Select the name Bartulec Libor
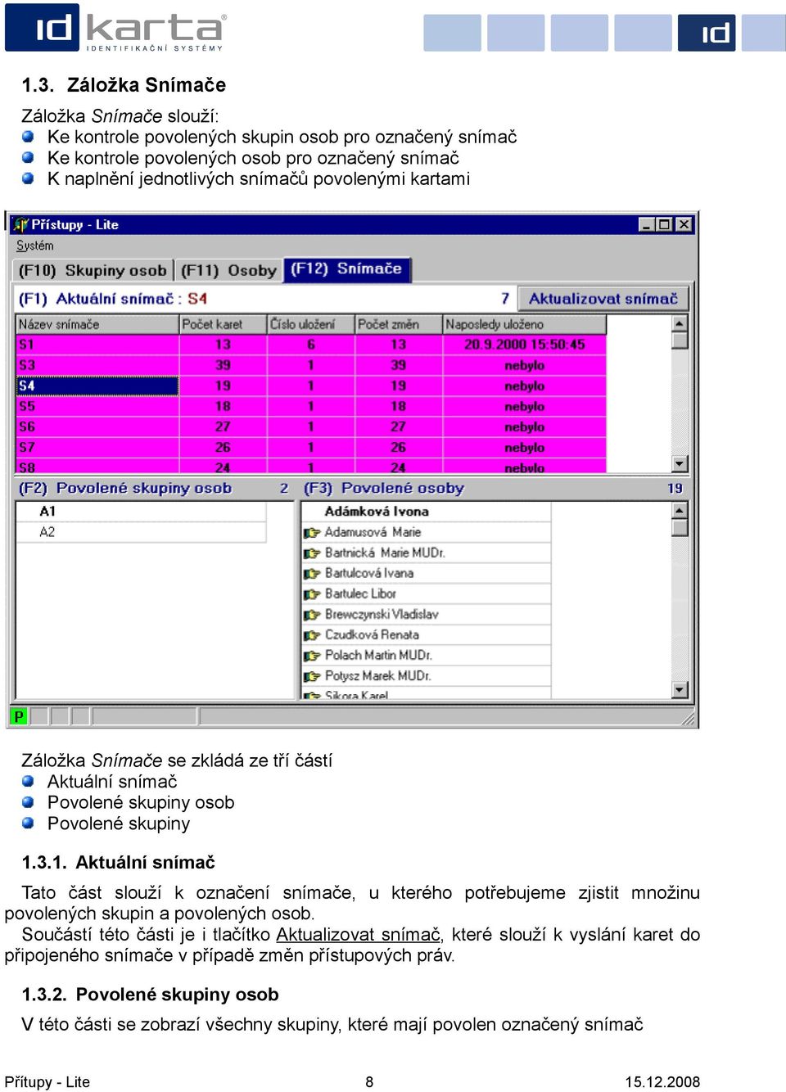 click(360, 593)
